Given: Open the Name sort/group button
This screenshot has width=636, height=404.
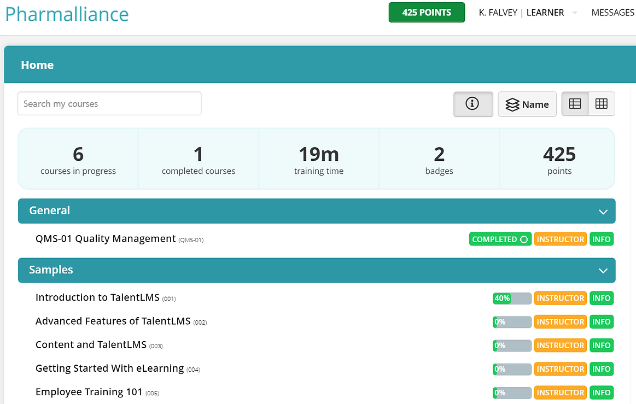Looking at the screenshot, I should point(527,104).
